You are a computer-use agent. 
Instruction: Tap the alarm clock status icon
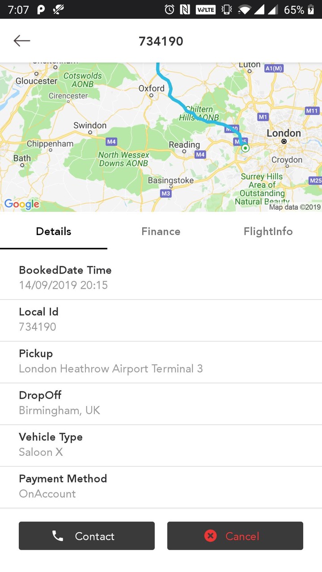tap(169, 9)
